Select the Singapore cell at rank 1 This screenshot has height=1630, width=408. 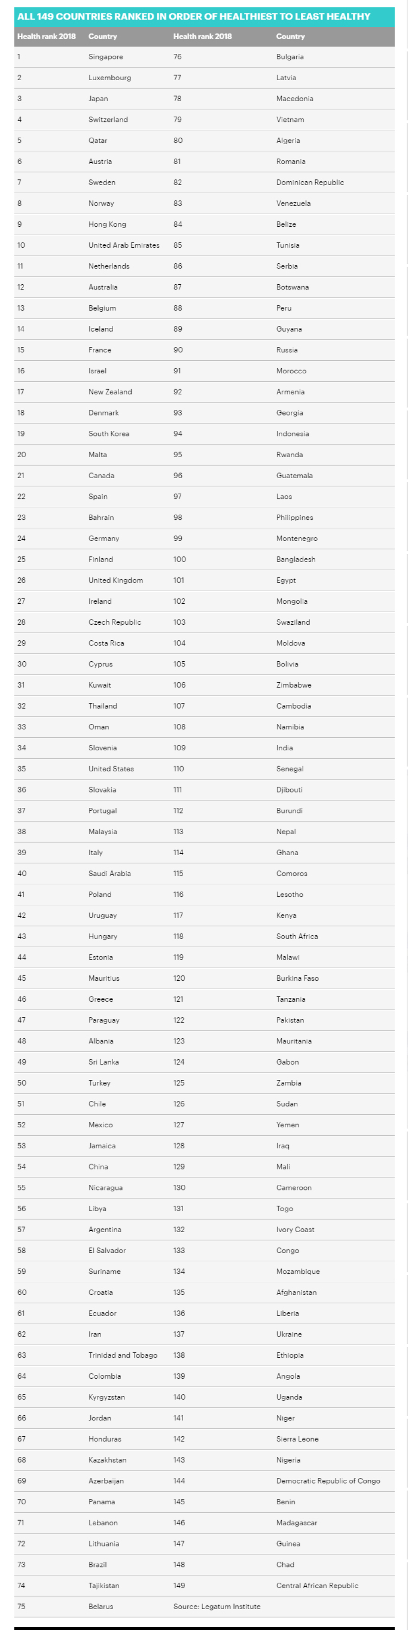pyautogui.click(x=106, y=57)
